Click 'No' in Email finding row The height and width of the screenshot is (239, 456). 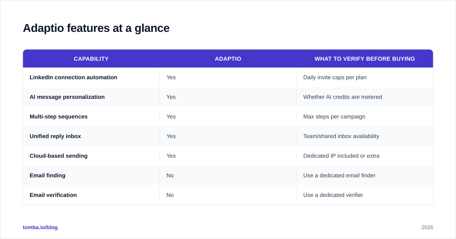pos(170,176)
